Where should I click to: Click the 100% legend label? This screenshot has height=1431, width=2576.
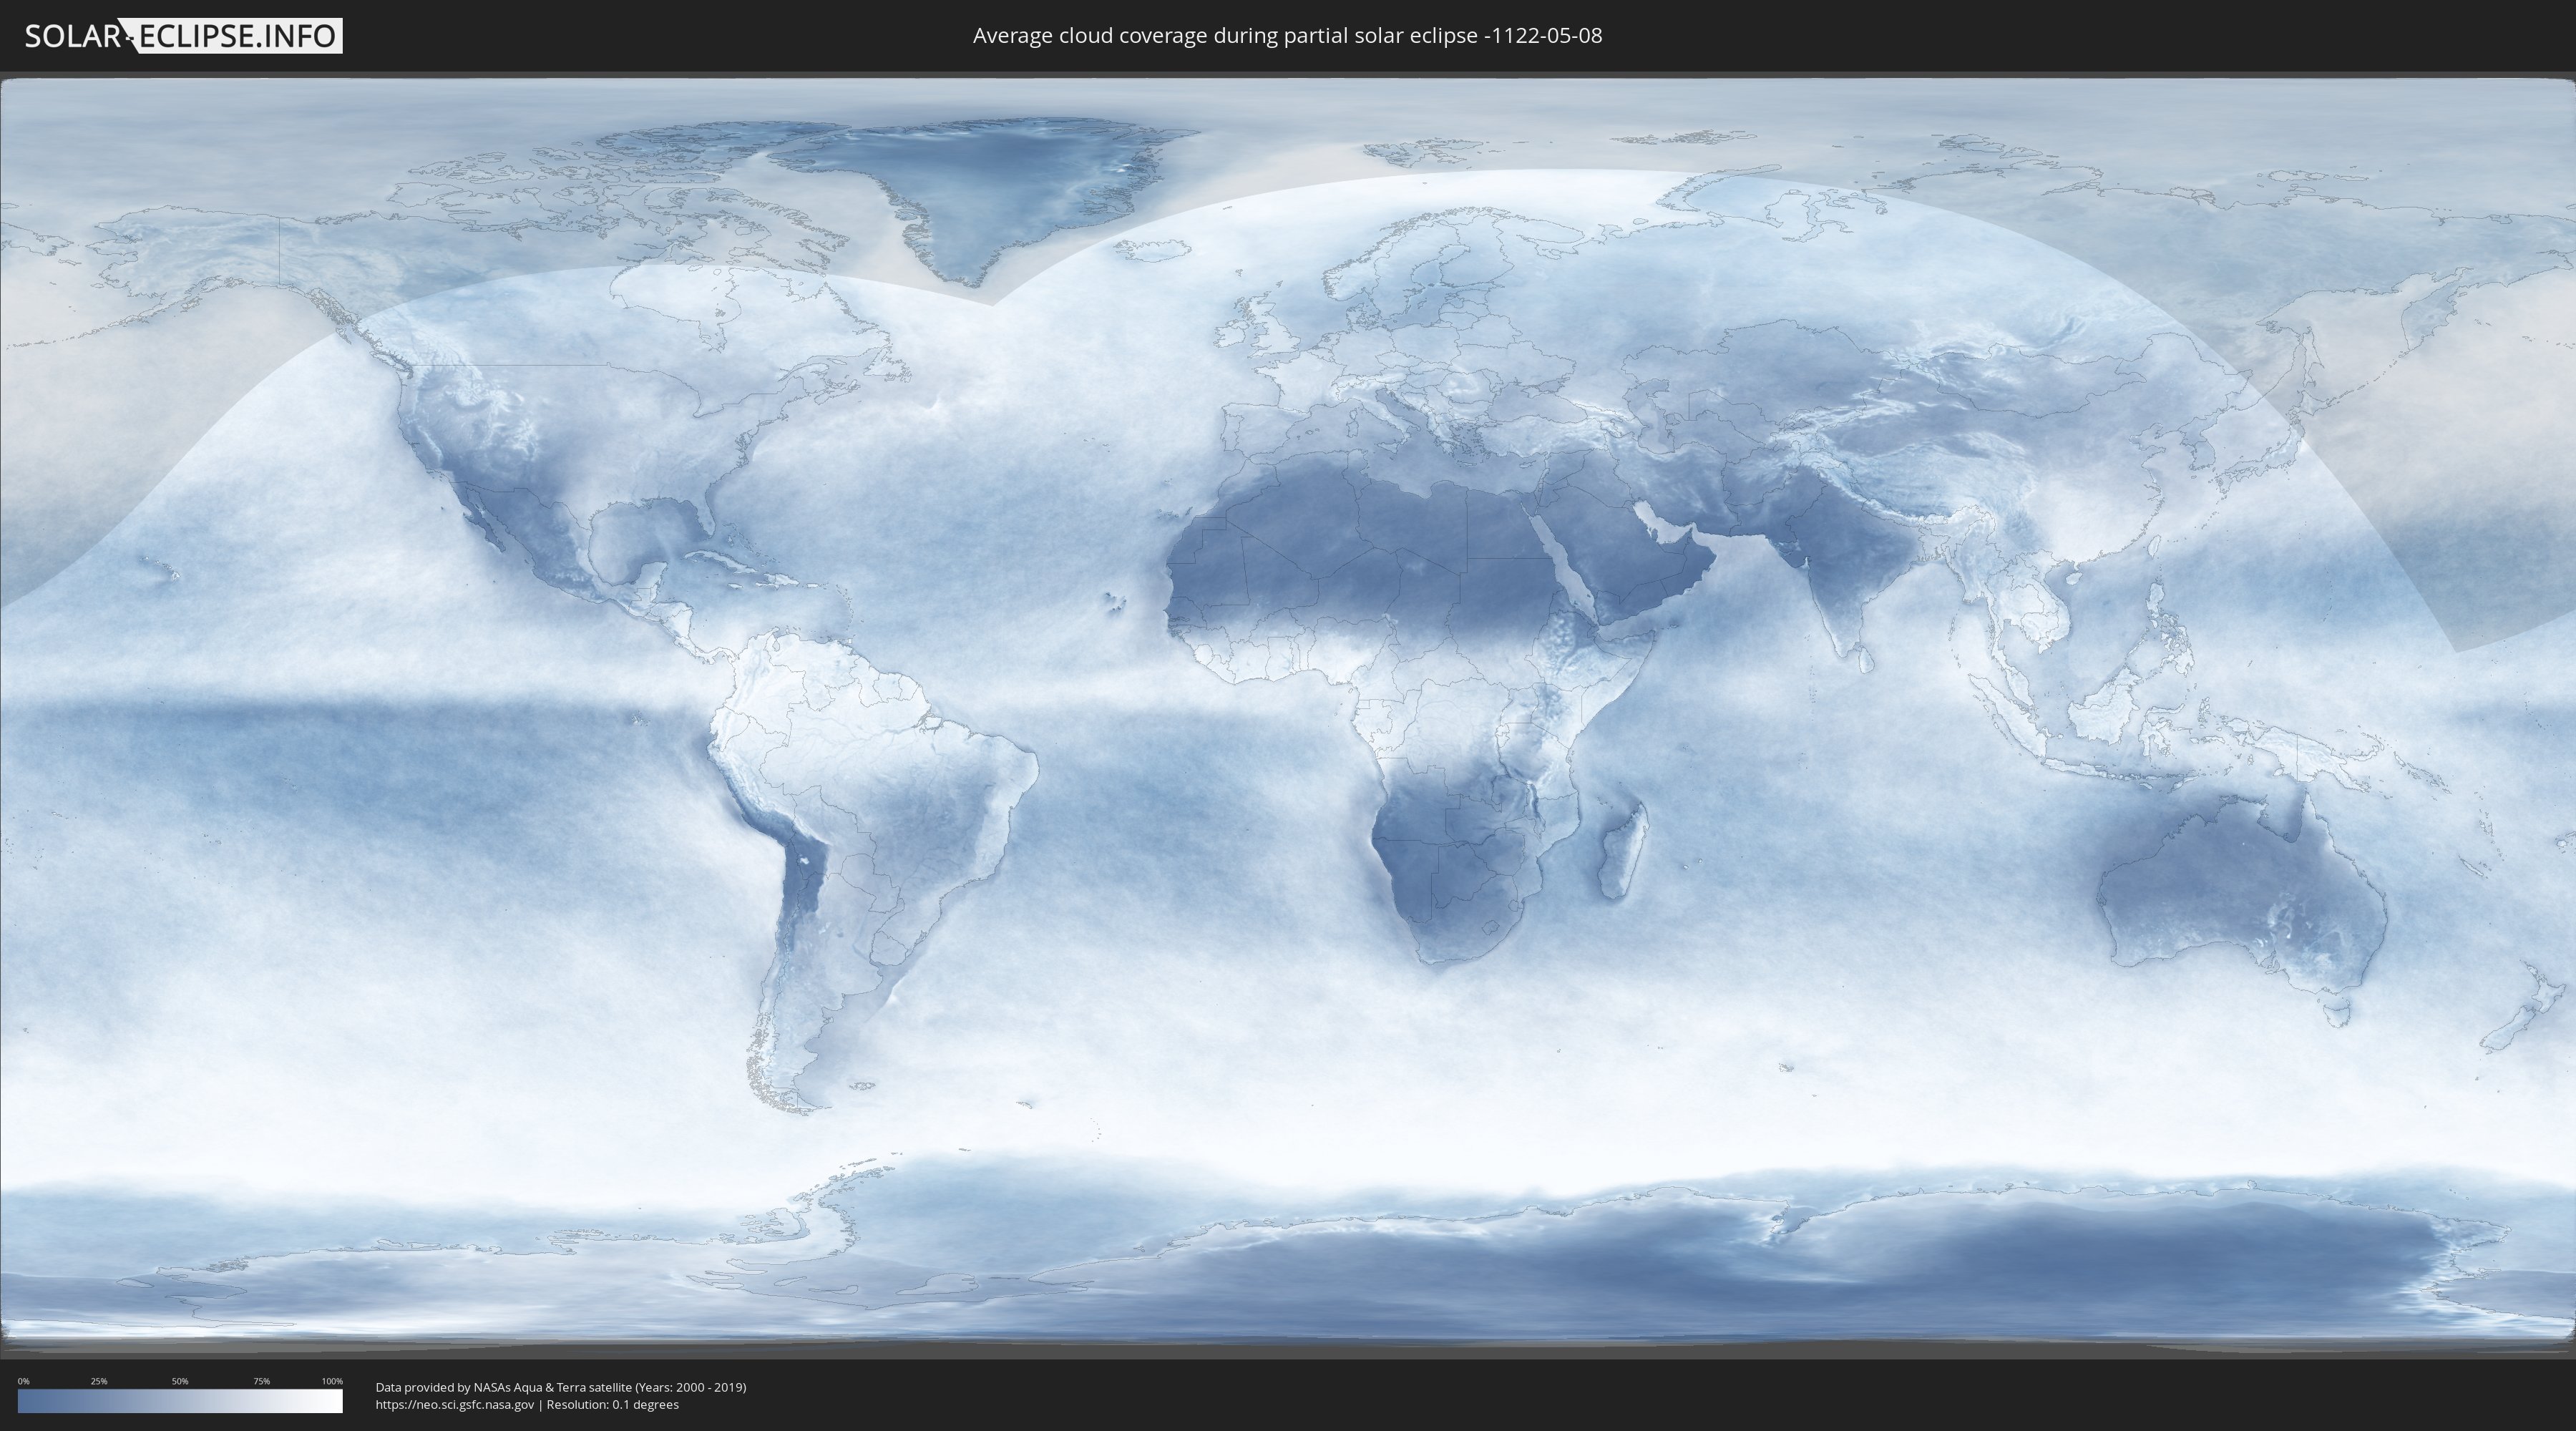point(332,1381)
